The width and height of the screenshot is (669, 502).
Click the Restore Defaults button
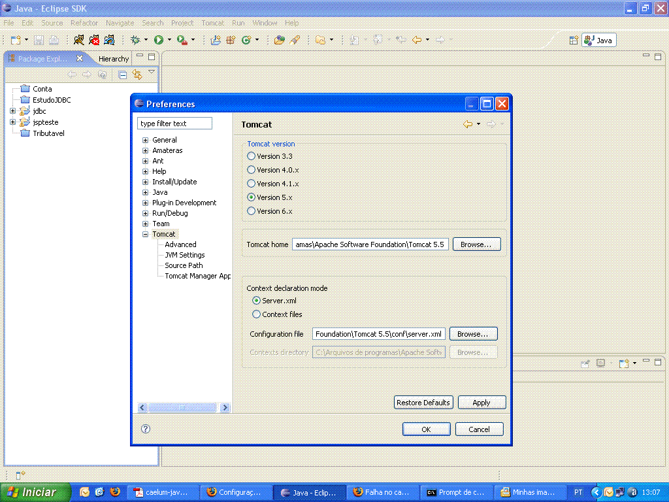click(423, 403)
